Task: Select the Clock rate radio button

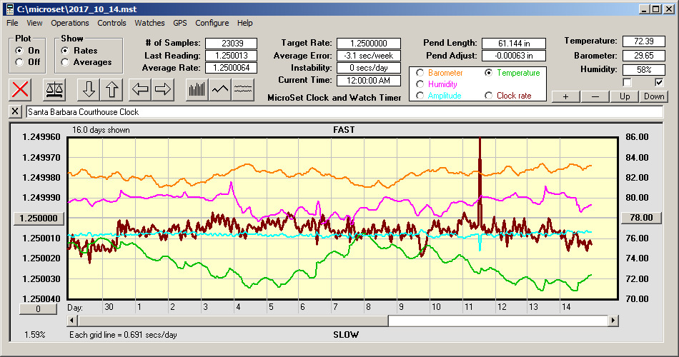Action: pos(488,96)
